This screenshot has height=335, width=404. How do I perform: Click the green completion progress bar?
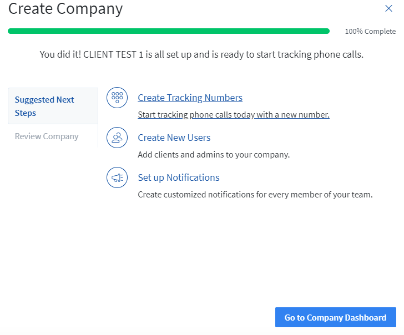tap(168, 31)
